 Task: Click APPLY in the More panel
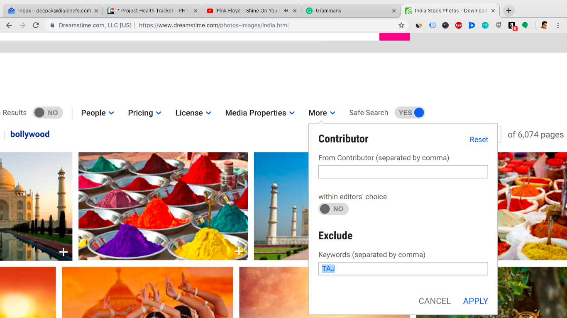click(475, 301)
